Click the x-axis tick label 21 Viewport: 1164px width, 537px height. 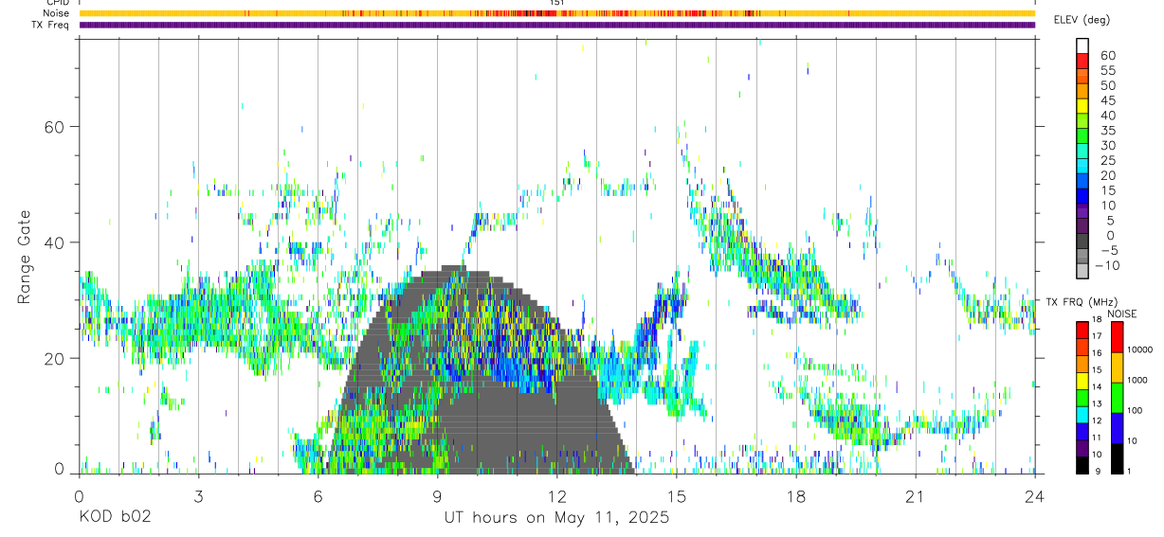[915, 496]
